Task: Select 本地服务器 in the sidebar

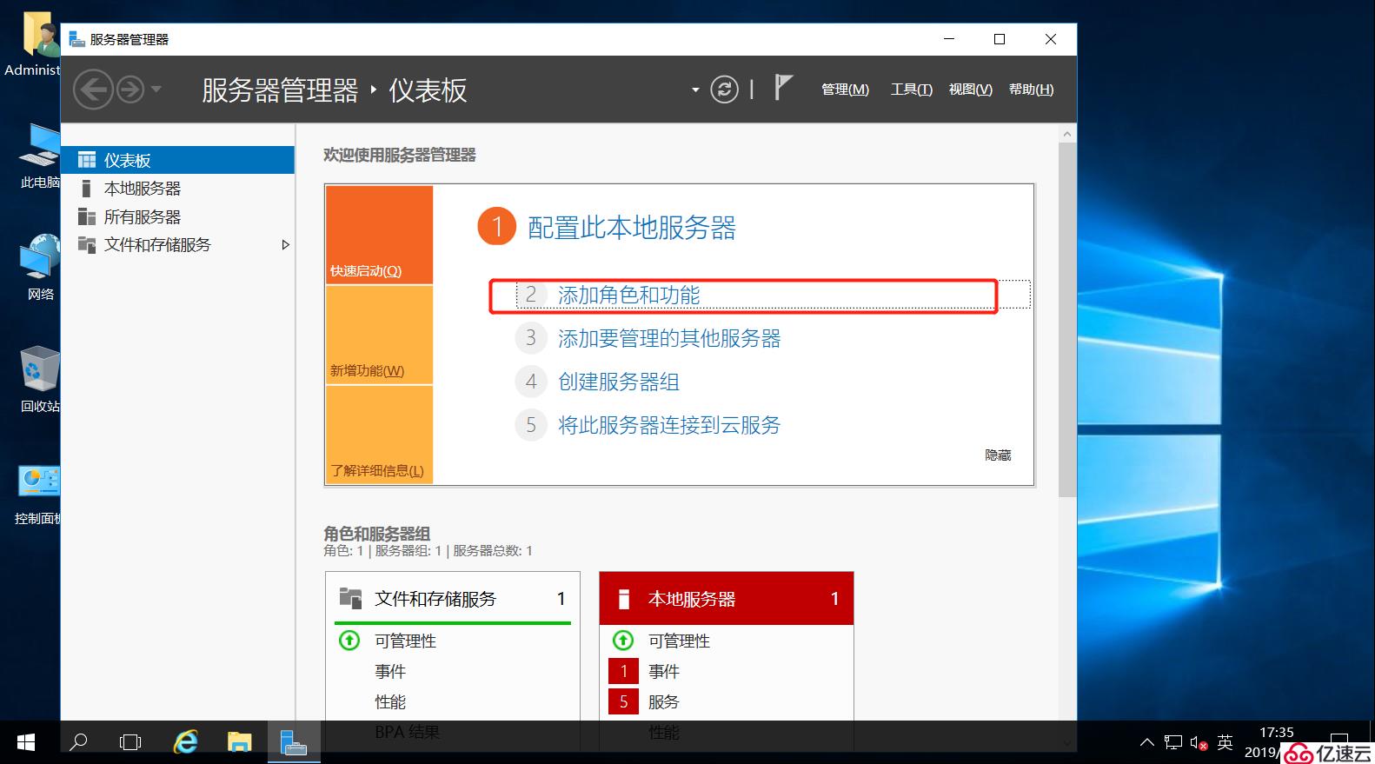Action: 178,189
